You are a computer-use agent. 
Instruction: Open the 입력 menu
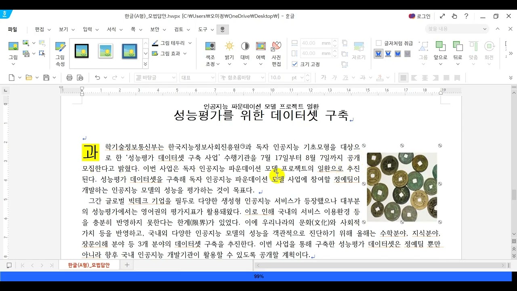tap(90, 30)
